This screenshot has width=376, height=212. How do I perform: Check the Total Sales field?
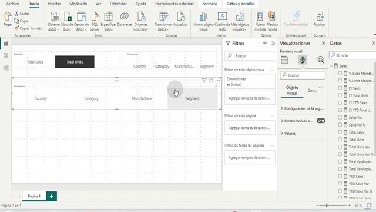[340, 132]
